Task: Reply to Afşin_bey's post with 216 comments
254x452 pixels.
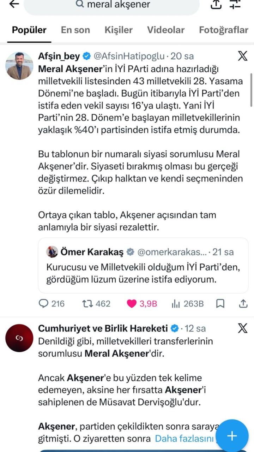Action: [52, 303]
